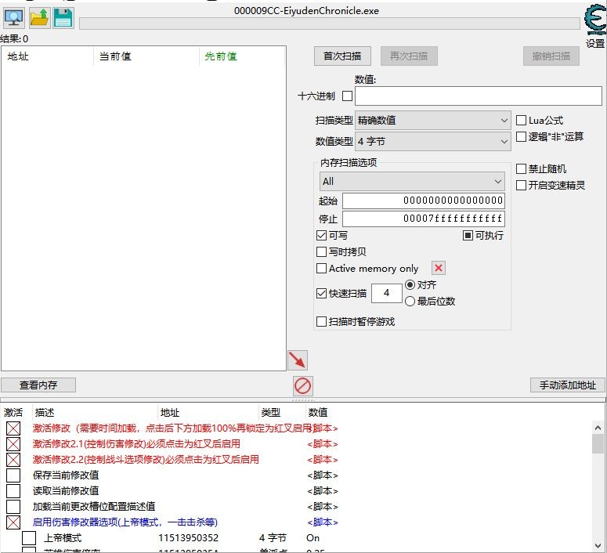Activate 保存当前修改值 checkbox
Viewport: 607px width, 553px height.
[13, 475]
